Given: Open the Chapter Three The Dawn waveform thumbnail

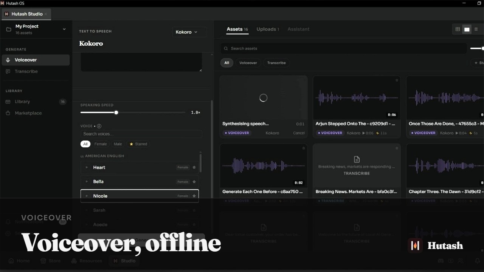Looking at the screenshot, I should pos(445,165).
